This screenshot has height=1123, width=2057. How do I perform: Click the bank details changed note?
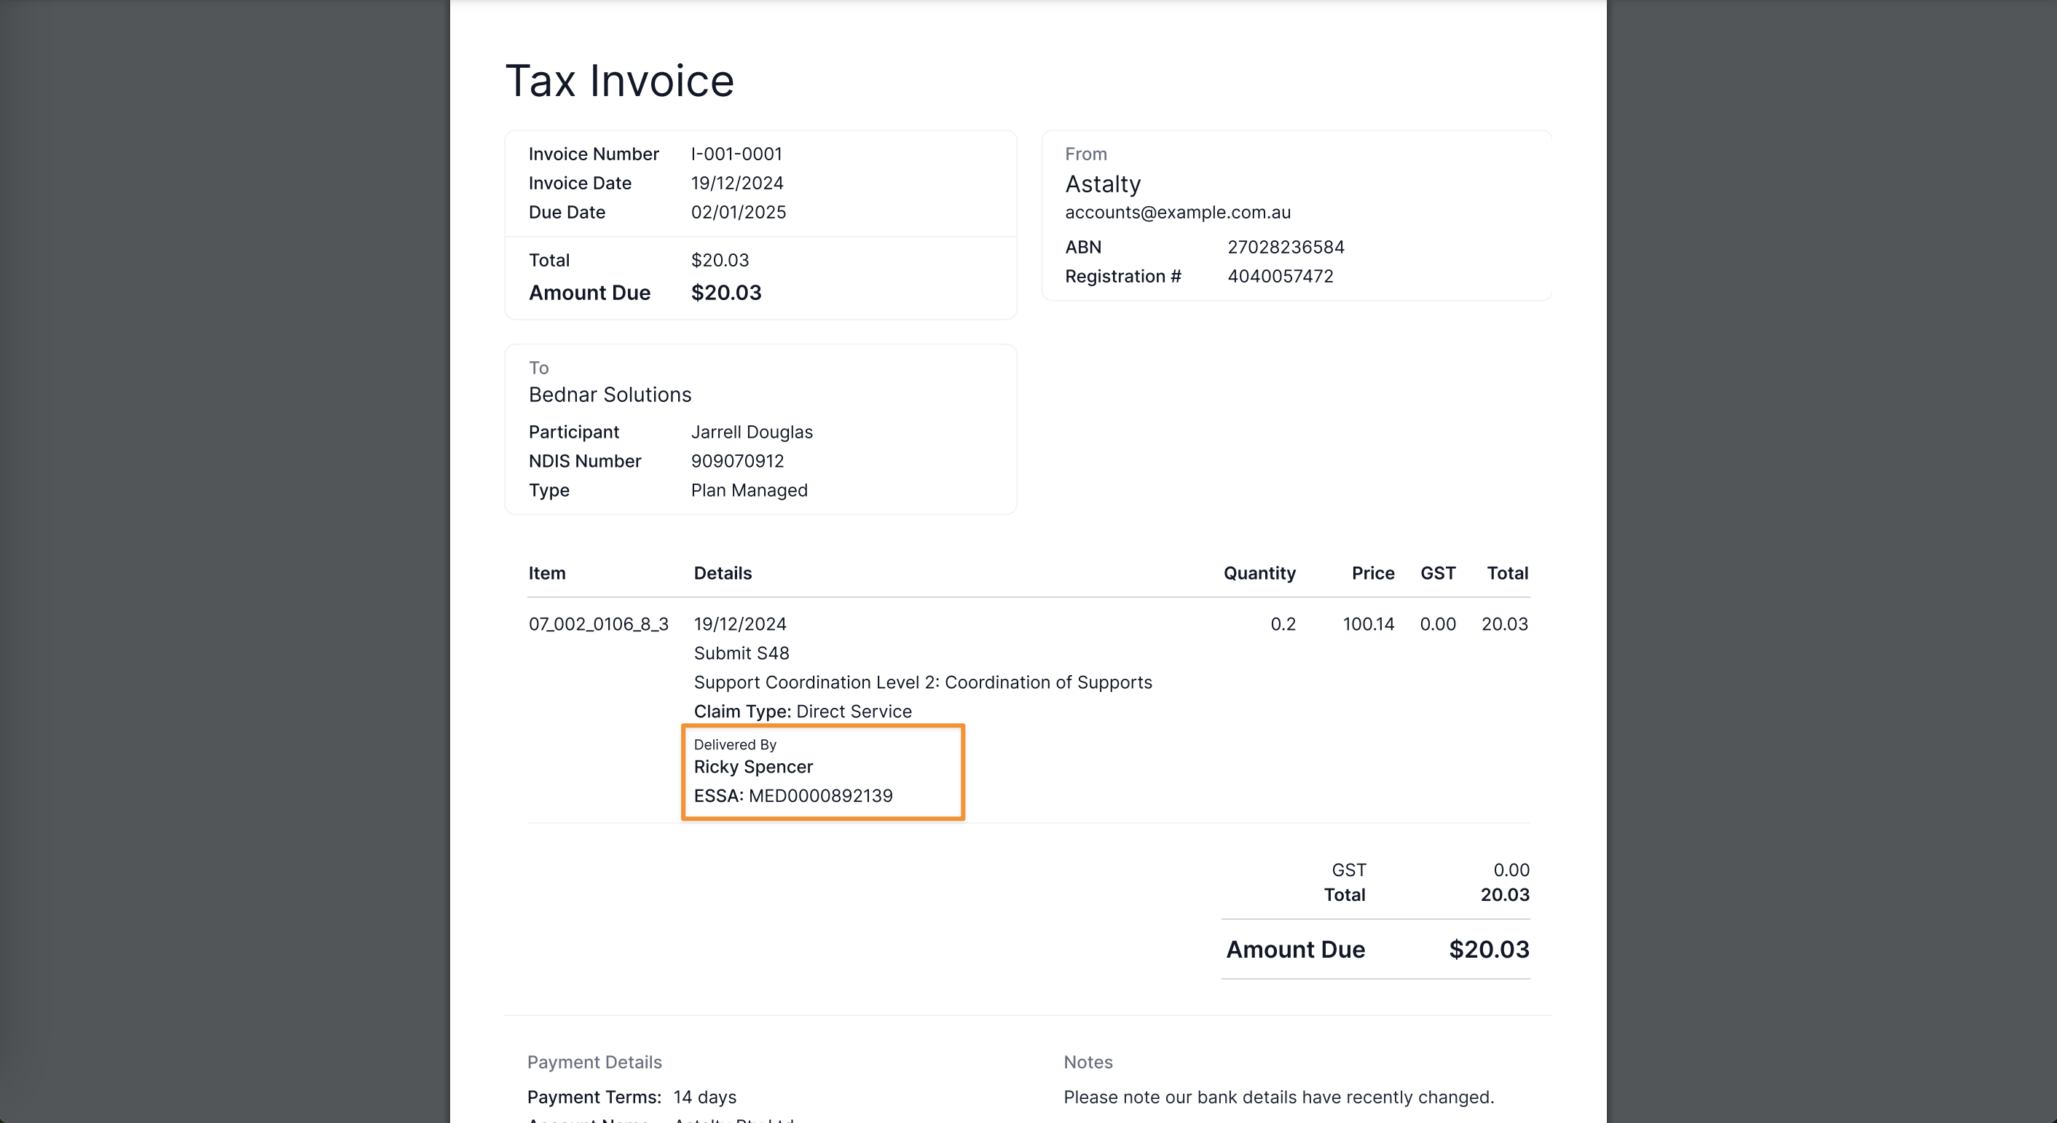(x=1278, y=1098)
